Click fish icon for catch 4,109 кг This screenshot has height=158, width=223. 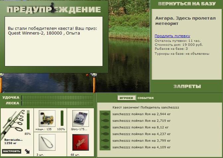coord(105,147)
